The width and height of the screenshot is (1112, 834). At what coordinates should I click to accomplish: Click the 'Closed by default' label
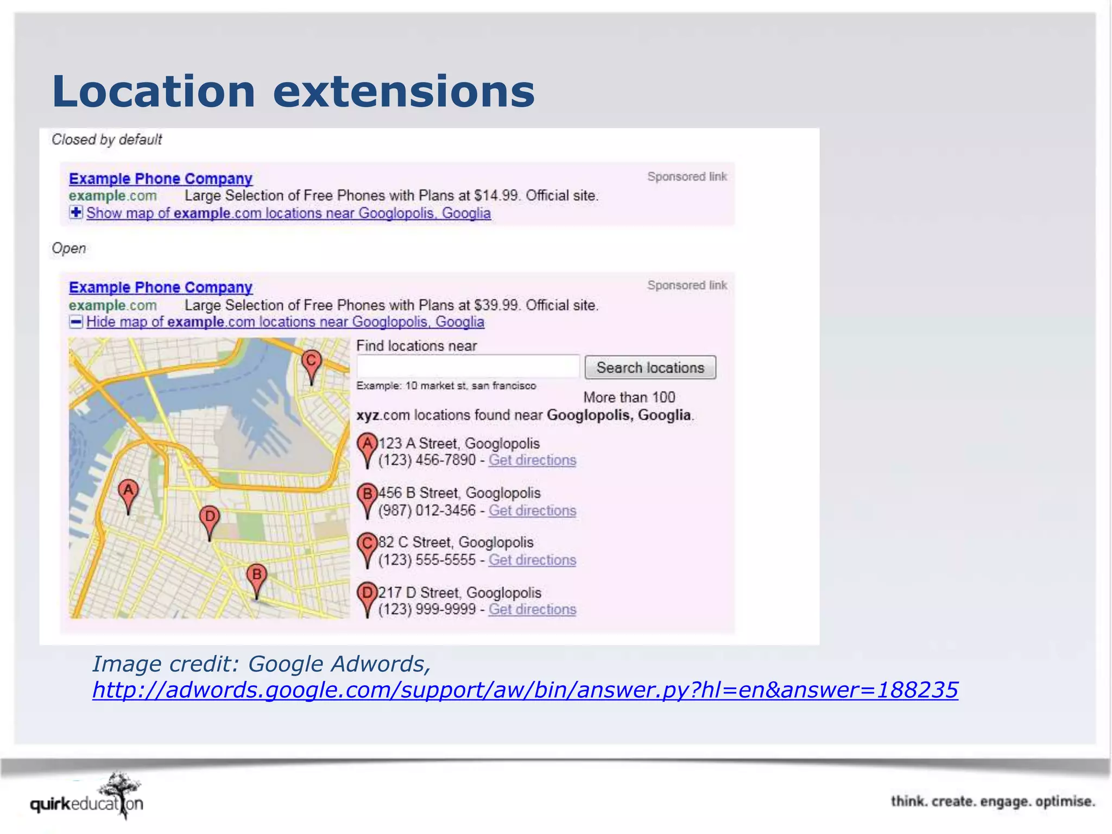coord(107,140)
